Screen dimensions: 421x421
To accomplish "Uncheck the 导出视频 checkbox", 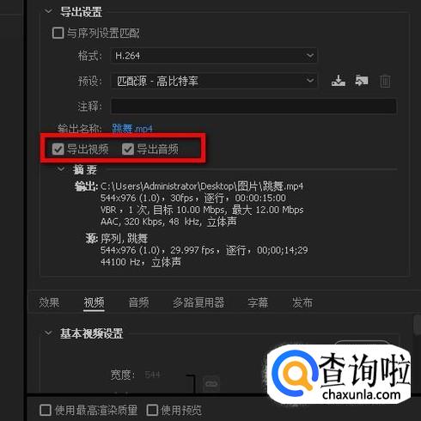I will pyautogui.click(x=58, y=149).
